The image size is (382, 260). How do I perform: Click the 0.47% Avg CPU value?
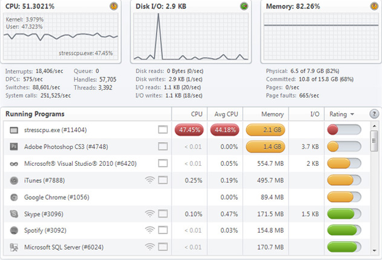229,214
